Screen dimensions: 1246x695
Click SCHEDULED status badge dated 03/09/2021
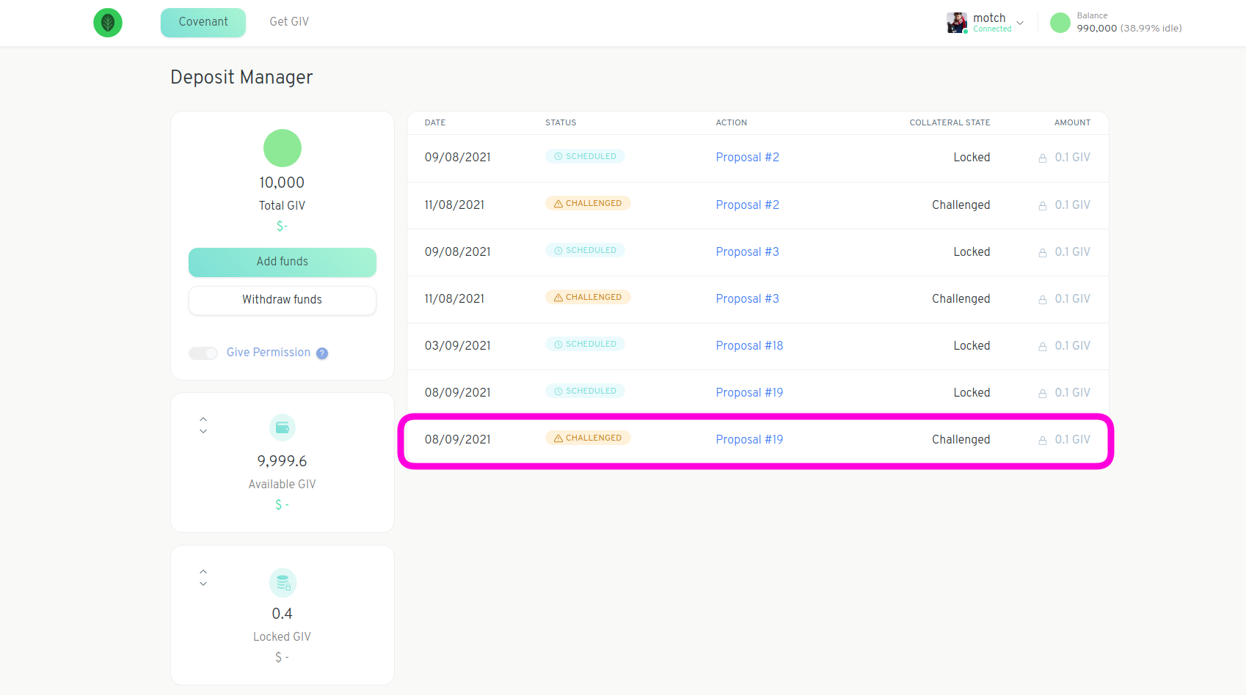pyautogui.click(x=585, y=344)
